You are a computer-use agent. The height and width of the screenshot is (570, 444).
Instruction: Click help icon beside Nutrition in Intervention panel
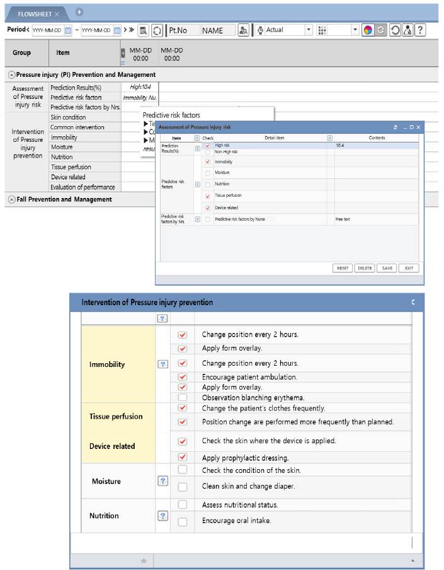click(x=163, y=516)
